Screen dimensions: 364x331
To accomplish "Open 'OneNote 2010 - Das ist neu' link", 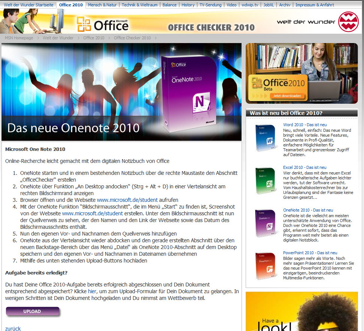I will tap(308, 210).
